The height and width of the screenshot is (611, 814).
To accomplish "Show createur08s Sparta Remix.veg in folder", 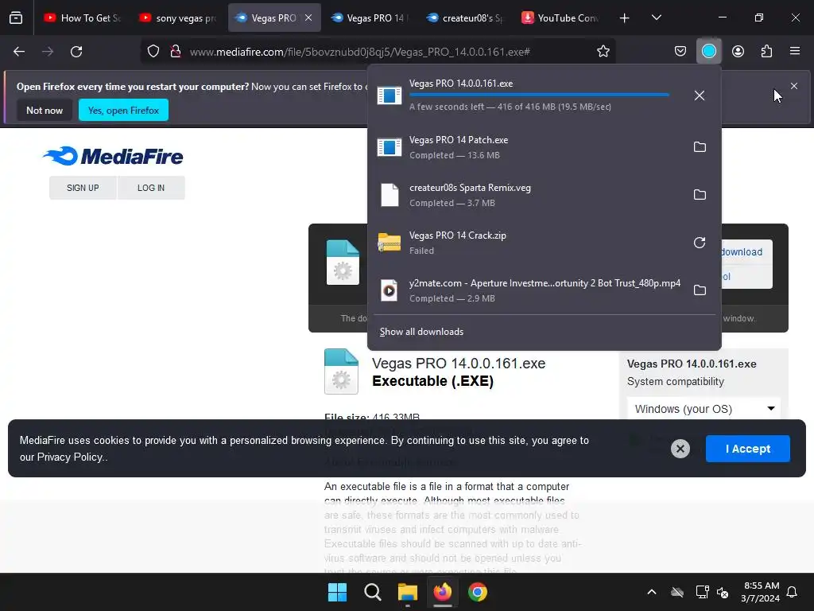I will [x=700, y=195].
